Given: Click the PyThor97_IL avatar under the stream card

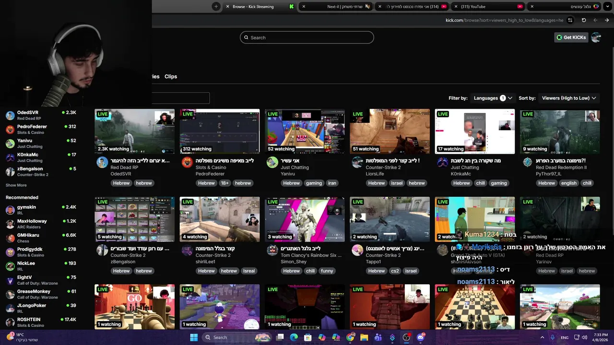Looking at the screenshot, I should tap(527, 162).
